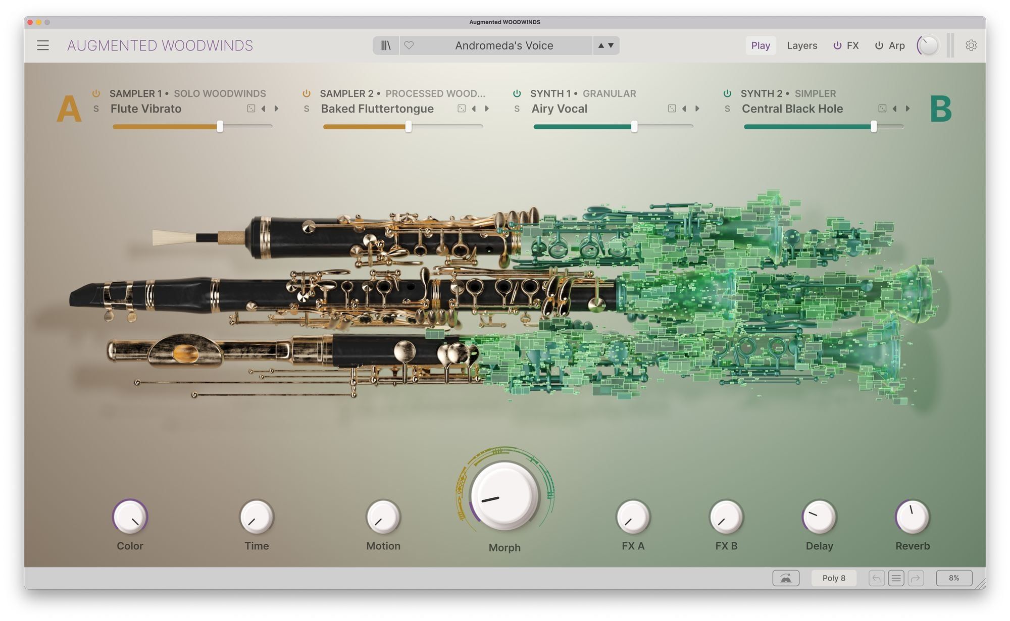Click the Synth 1 volume slider handle

tap(634, 127)
